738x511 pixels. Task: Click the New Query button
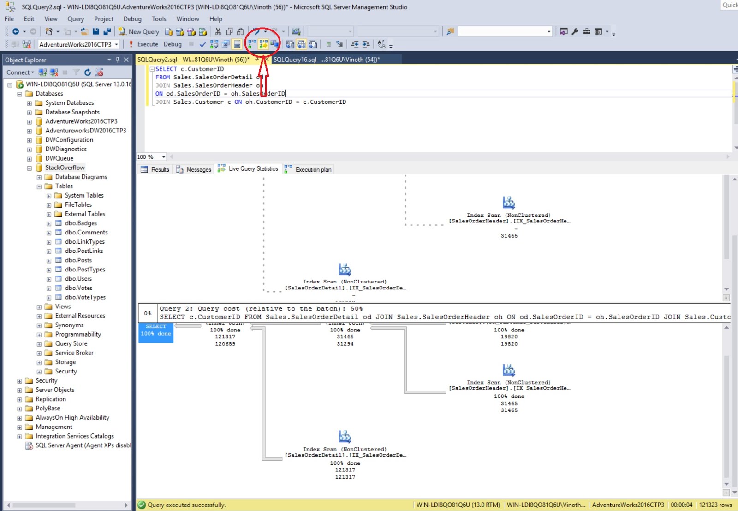[x=139, y=31]
